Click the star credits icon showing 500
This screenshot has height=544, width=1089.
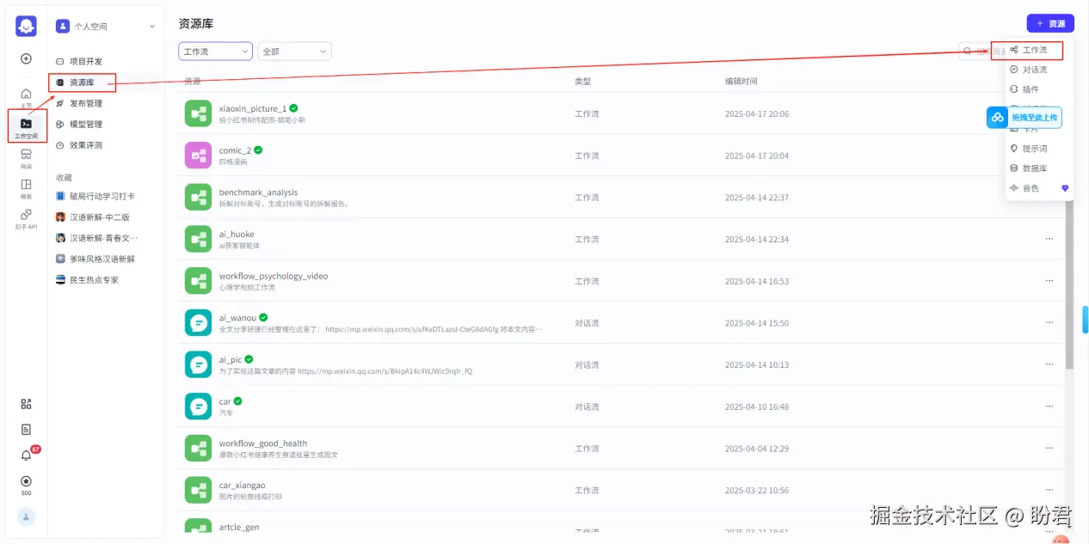point(26,481)
